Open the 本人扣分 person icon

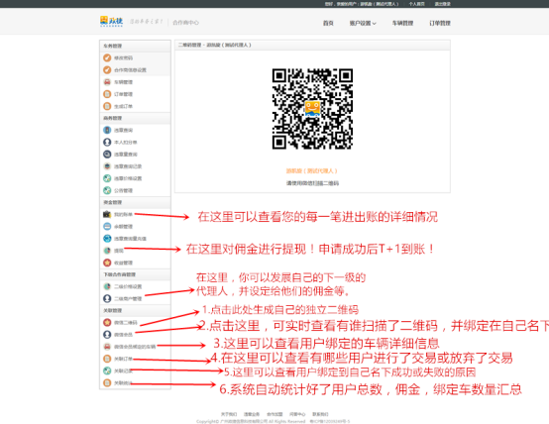coord(107,142)
